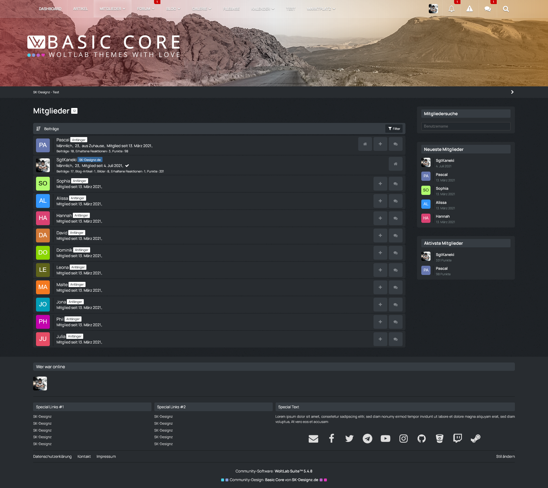
Task: Click the Twitch icon in footer
Action: tap(457, 438)
